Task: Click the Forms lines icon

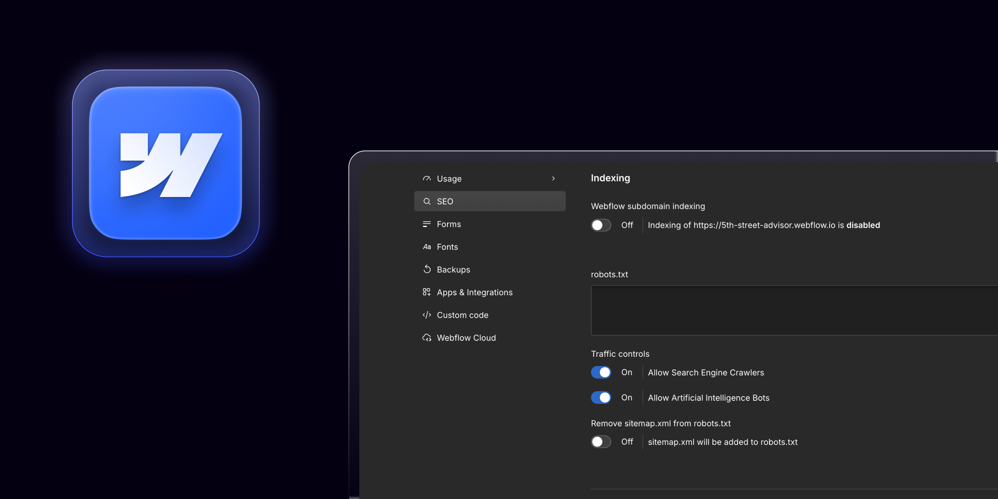Action: click(427, 224)
